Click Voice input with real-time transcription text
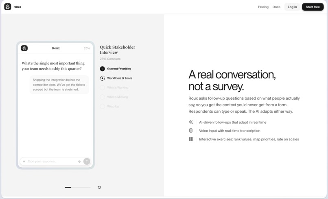This screenshot has width=328, height=199. pos(230,131)
